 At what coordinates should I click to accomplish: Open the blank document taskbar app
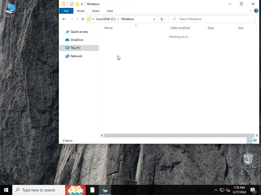pyautogui.click(x=92, y=190)
